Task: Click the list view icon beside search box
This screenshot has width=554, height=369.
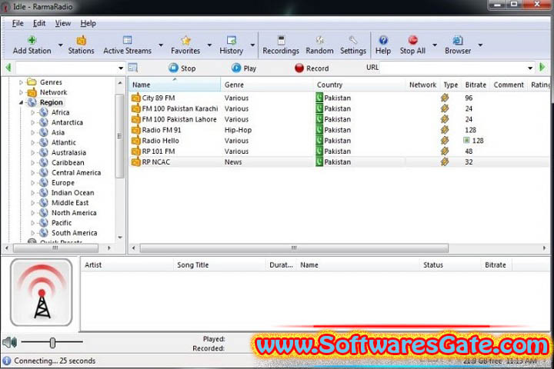Action: 133,68
